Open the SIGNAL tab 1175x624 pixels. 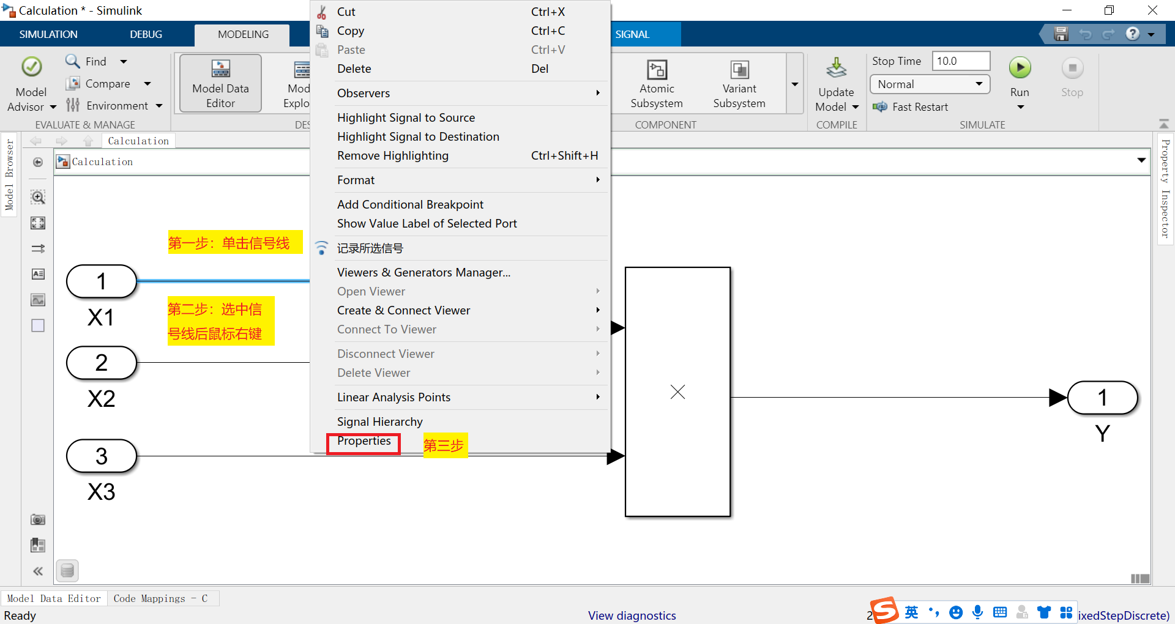click(632, 34)
